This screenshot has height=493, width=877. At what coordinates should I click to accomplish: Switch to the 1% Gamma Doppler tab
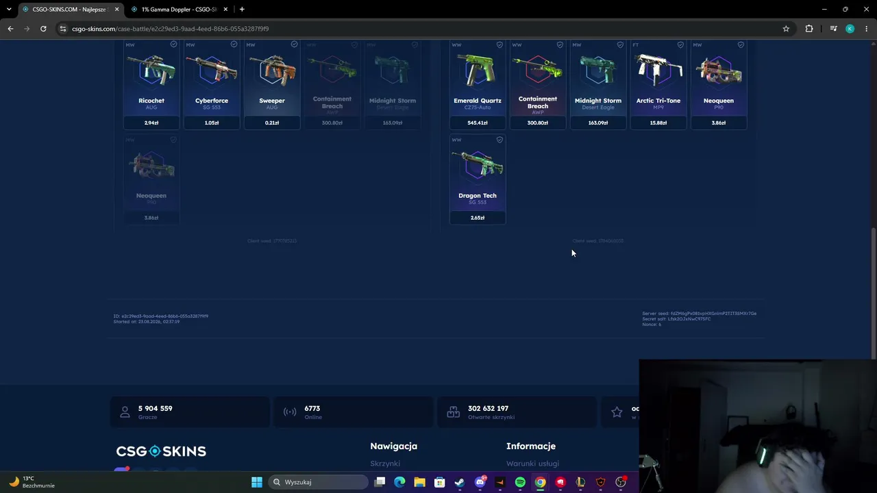[x=179, y=10]
